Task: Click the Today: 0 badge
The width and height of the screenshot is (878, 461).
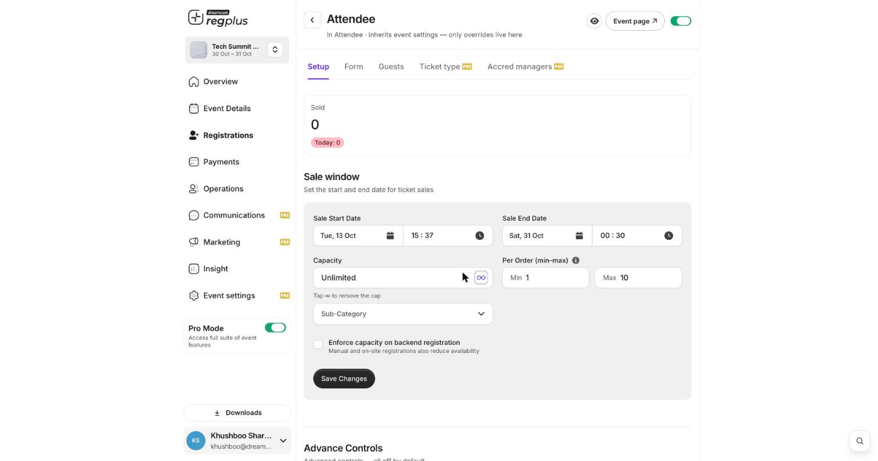Action: click(x=328, y=142)
